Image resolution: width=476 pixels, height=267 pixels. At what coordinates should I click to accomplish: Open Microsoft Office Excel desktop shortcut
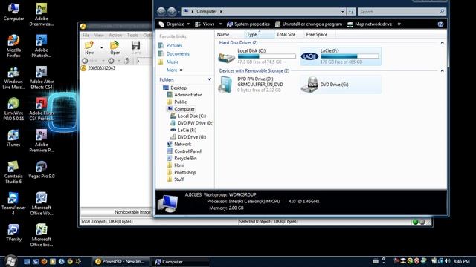point(42,235)
